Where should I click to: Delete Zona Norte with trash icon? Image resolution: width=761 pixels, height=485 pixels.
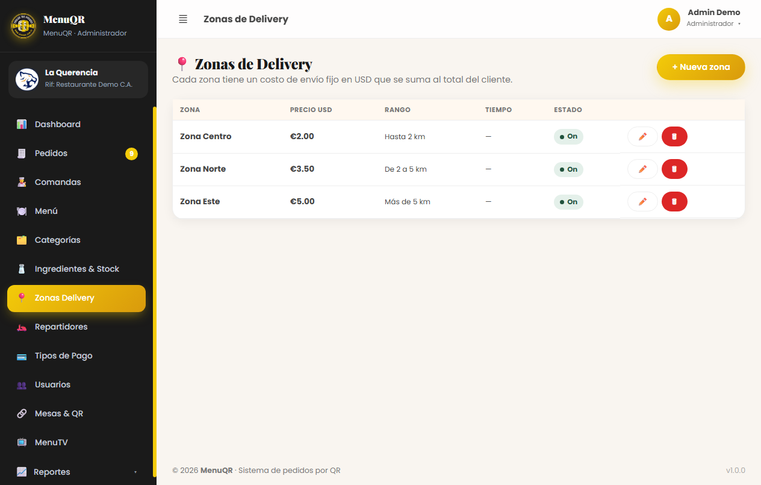pyautogui.click(x=674, y=169)
